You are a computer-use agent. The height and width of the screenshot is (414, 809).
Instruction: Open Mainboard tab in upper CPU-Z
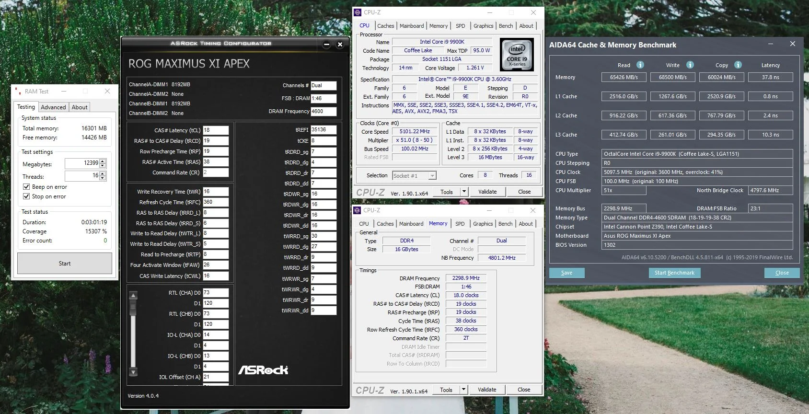click(412, 26)
